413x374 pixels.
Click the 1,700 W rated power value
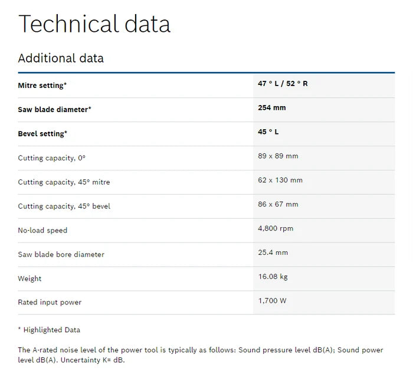(x=272, y=301)
